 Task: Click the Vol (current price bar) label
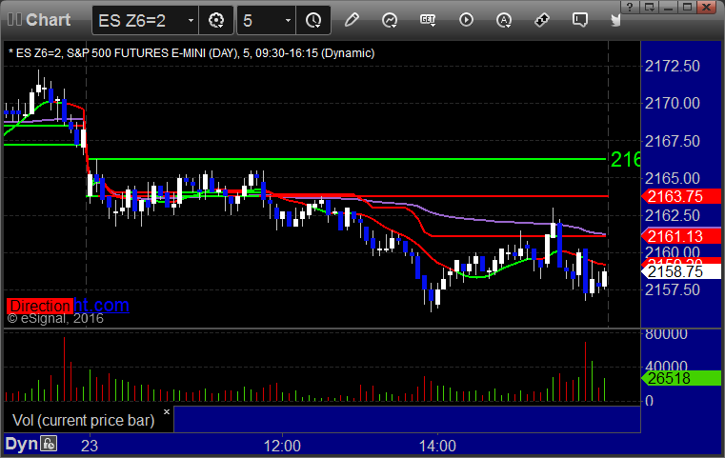pos(84,420)
